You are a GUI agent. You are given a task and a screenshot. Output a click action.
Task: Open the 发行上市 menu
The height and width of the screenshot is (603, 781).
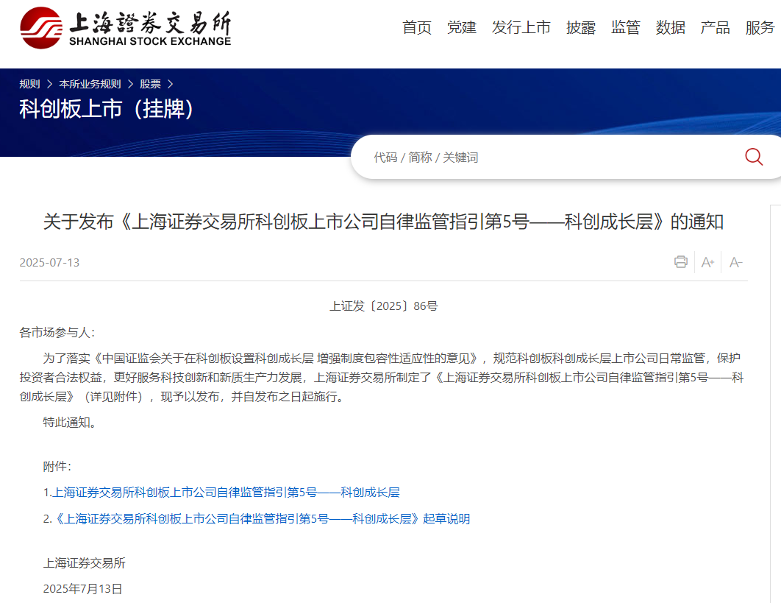tap(521, 27)
